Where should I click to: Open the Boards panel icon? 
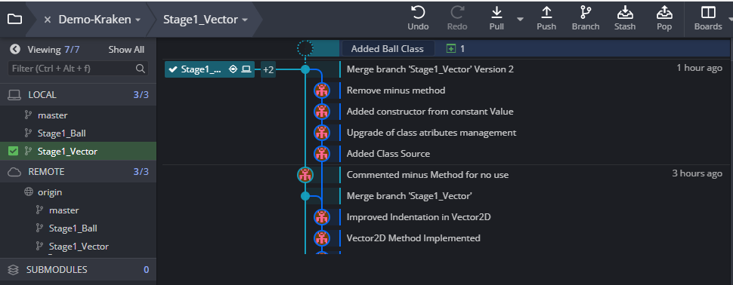point(708,13)
